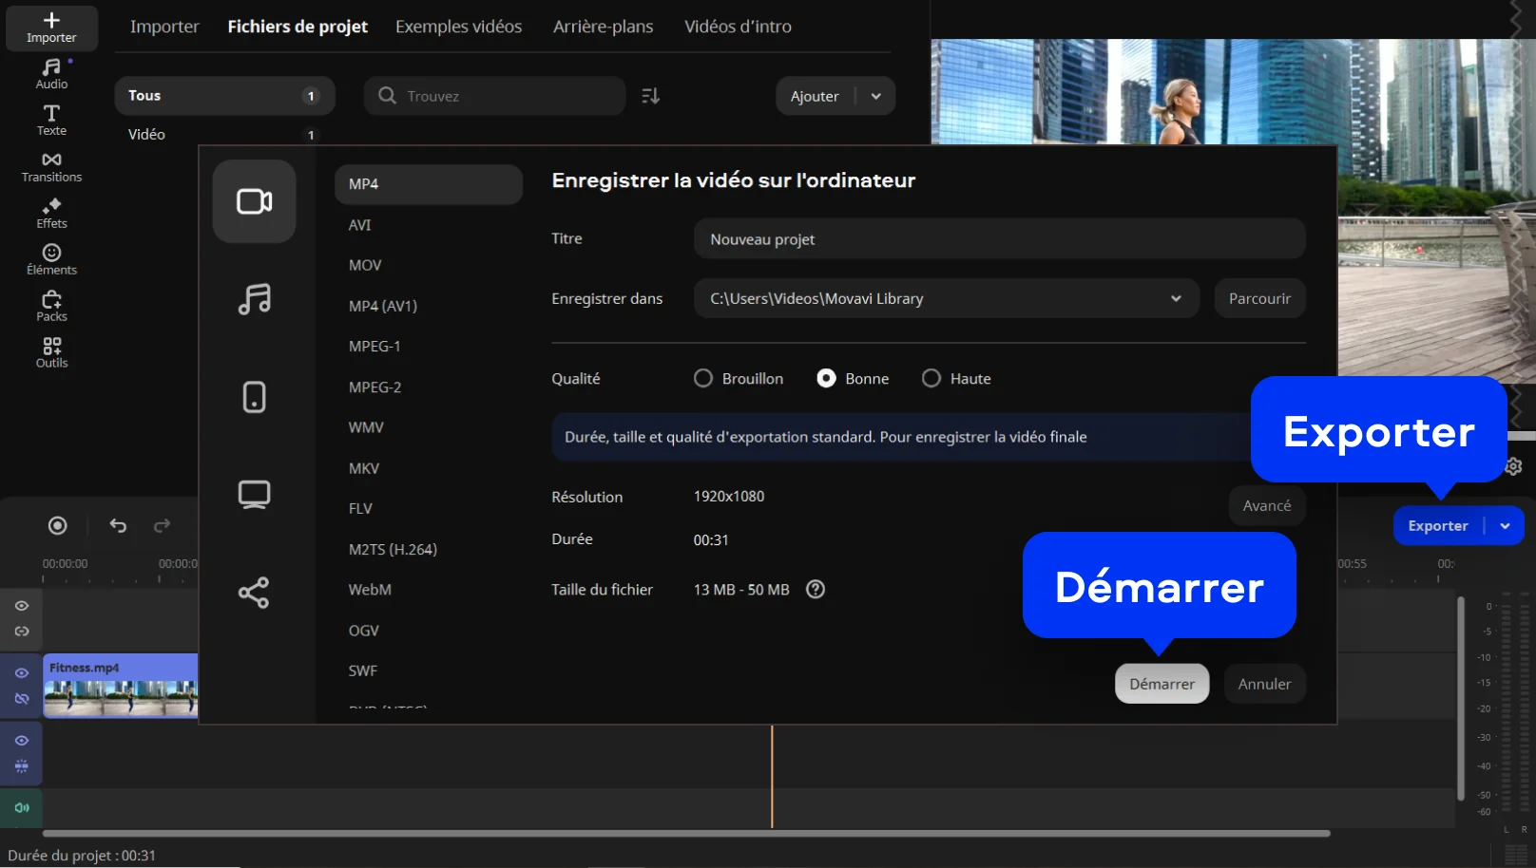Expand the Enregistrer dans folder dropdown
This screenshot has height=868, width=1536.
1176,298
